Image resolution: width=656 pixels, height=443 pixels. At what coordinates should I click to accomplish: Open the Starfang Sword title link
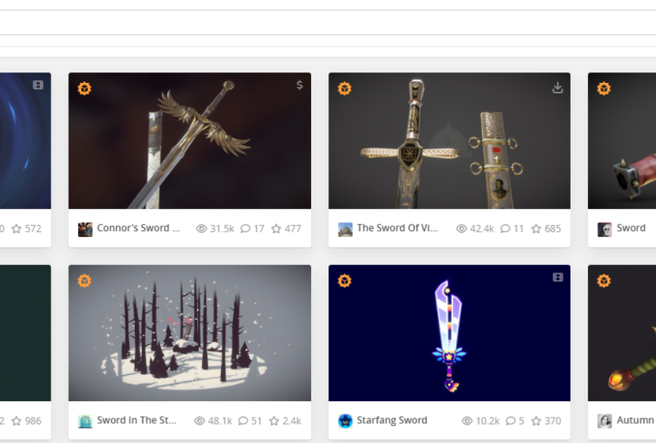click(x=392, y=420)
